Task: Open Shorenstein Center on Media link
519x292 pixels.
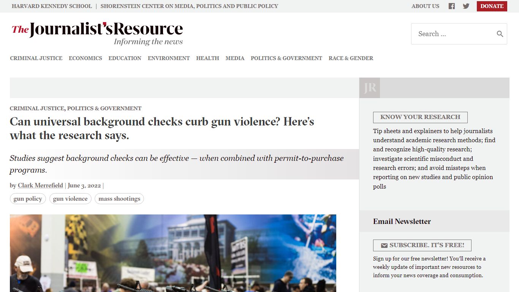Action: 189,6
